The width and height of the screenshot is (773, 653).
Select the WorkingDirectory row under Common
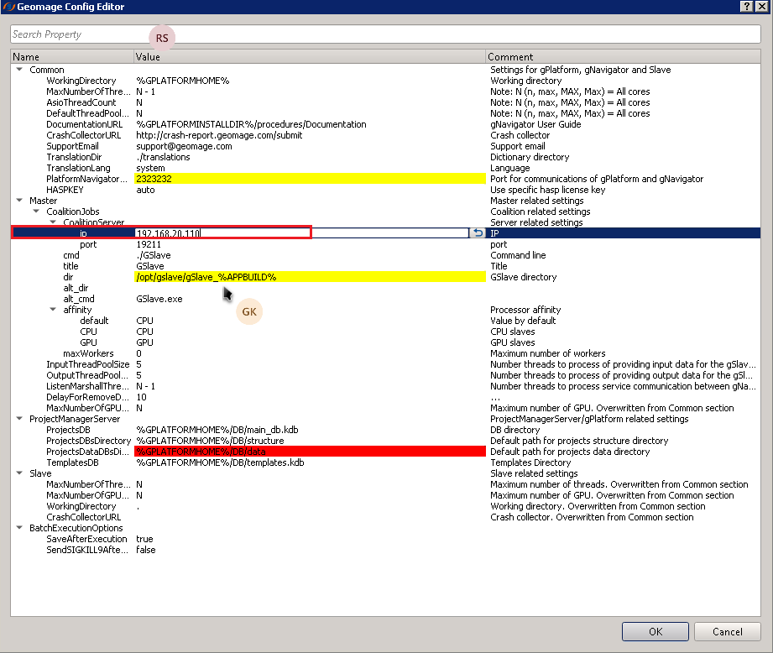click(x=385, y=81)
